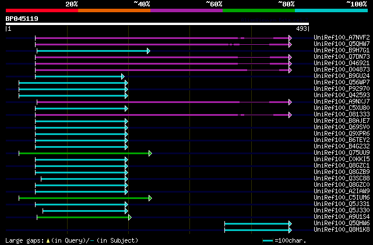The width and height of the screenshot is (373, 245).
Task: Select the UniRef100_C5XU80 label
Action: tap(342, 108)
